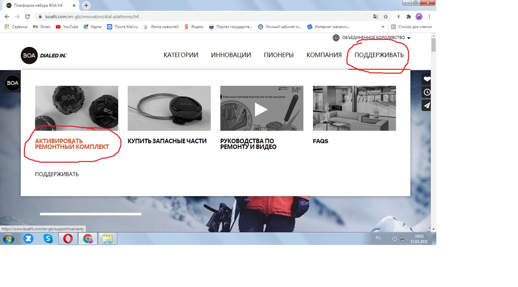
Task: Open the Портал государств... bookmark
Action: coord(231,27)
